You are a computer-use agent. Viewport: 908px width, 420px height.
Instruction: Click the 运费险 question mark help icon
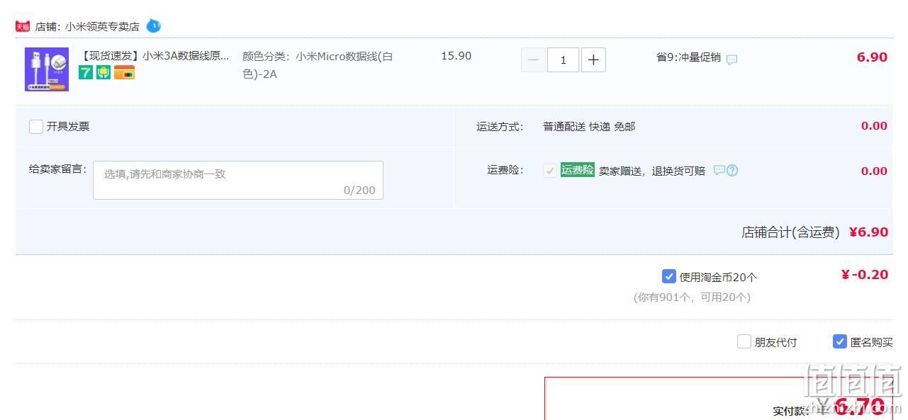pos(732,170)
